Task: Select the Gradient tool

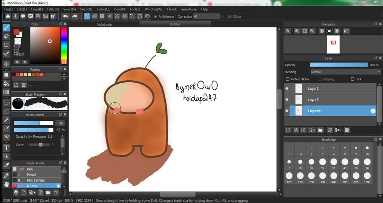Action: [6, 92]
